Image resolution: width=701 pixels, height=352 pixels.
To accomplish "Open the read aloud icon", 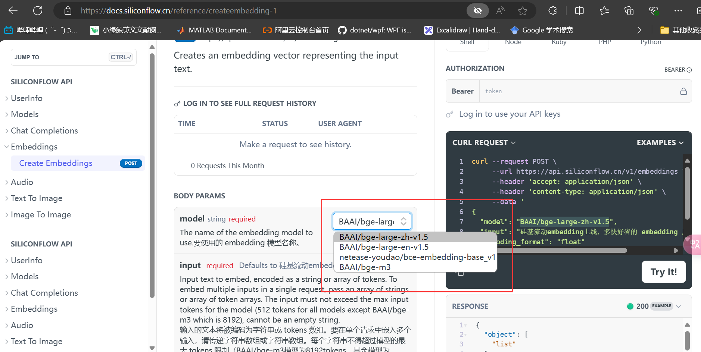I will (500, 11).
